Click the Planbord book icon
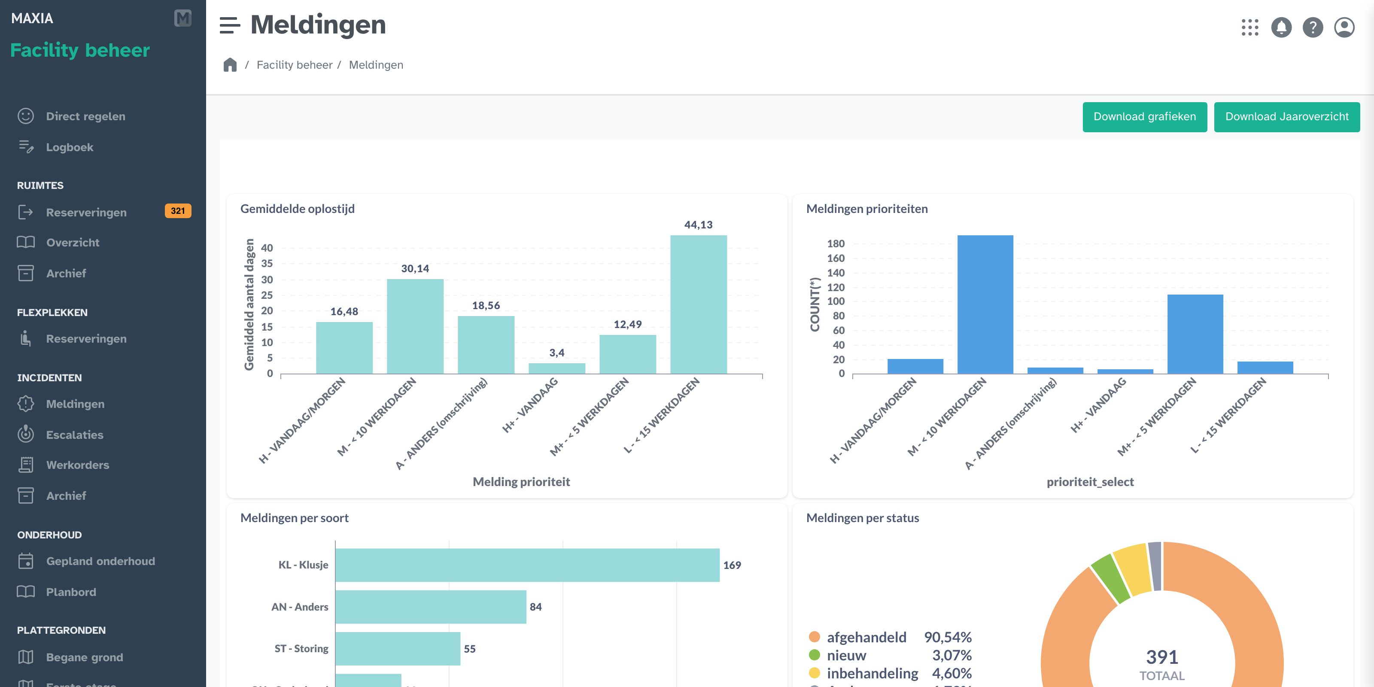Image resolution: width=1374 pixels, height=687 pixels. 26,592
